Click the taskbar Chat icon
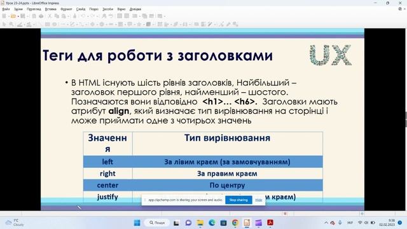Image resolution: width=407 pixels, height=229 pixels. point(188,223)
